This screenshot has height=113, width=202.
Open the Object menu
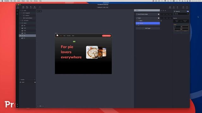tap(23, 1)
